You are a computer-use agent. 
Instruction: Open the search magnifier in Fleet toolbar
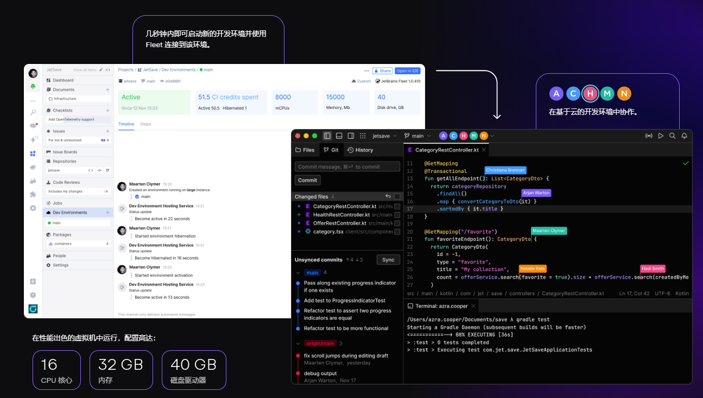[673, 136]
